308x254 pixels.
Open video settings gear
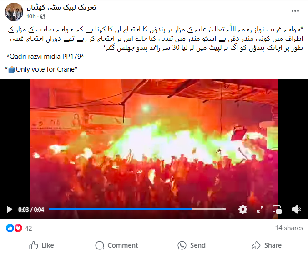243,209
